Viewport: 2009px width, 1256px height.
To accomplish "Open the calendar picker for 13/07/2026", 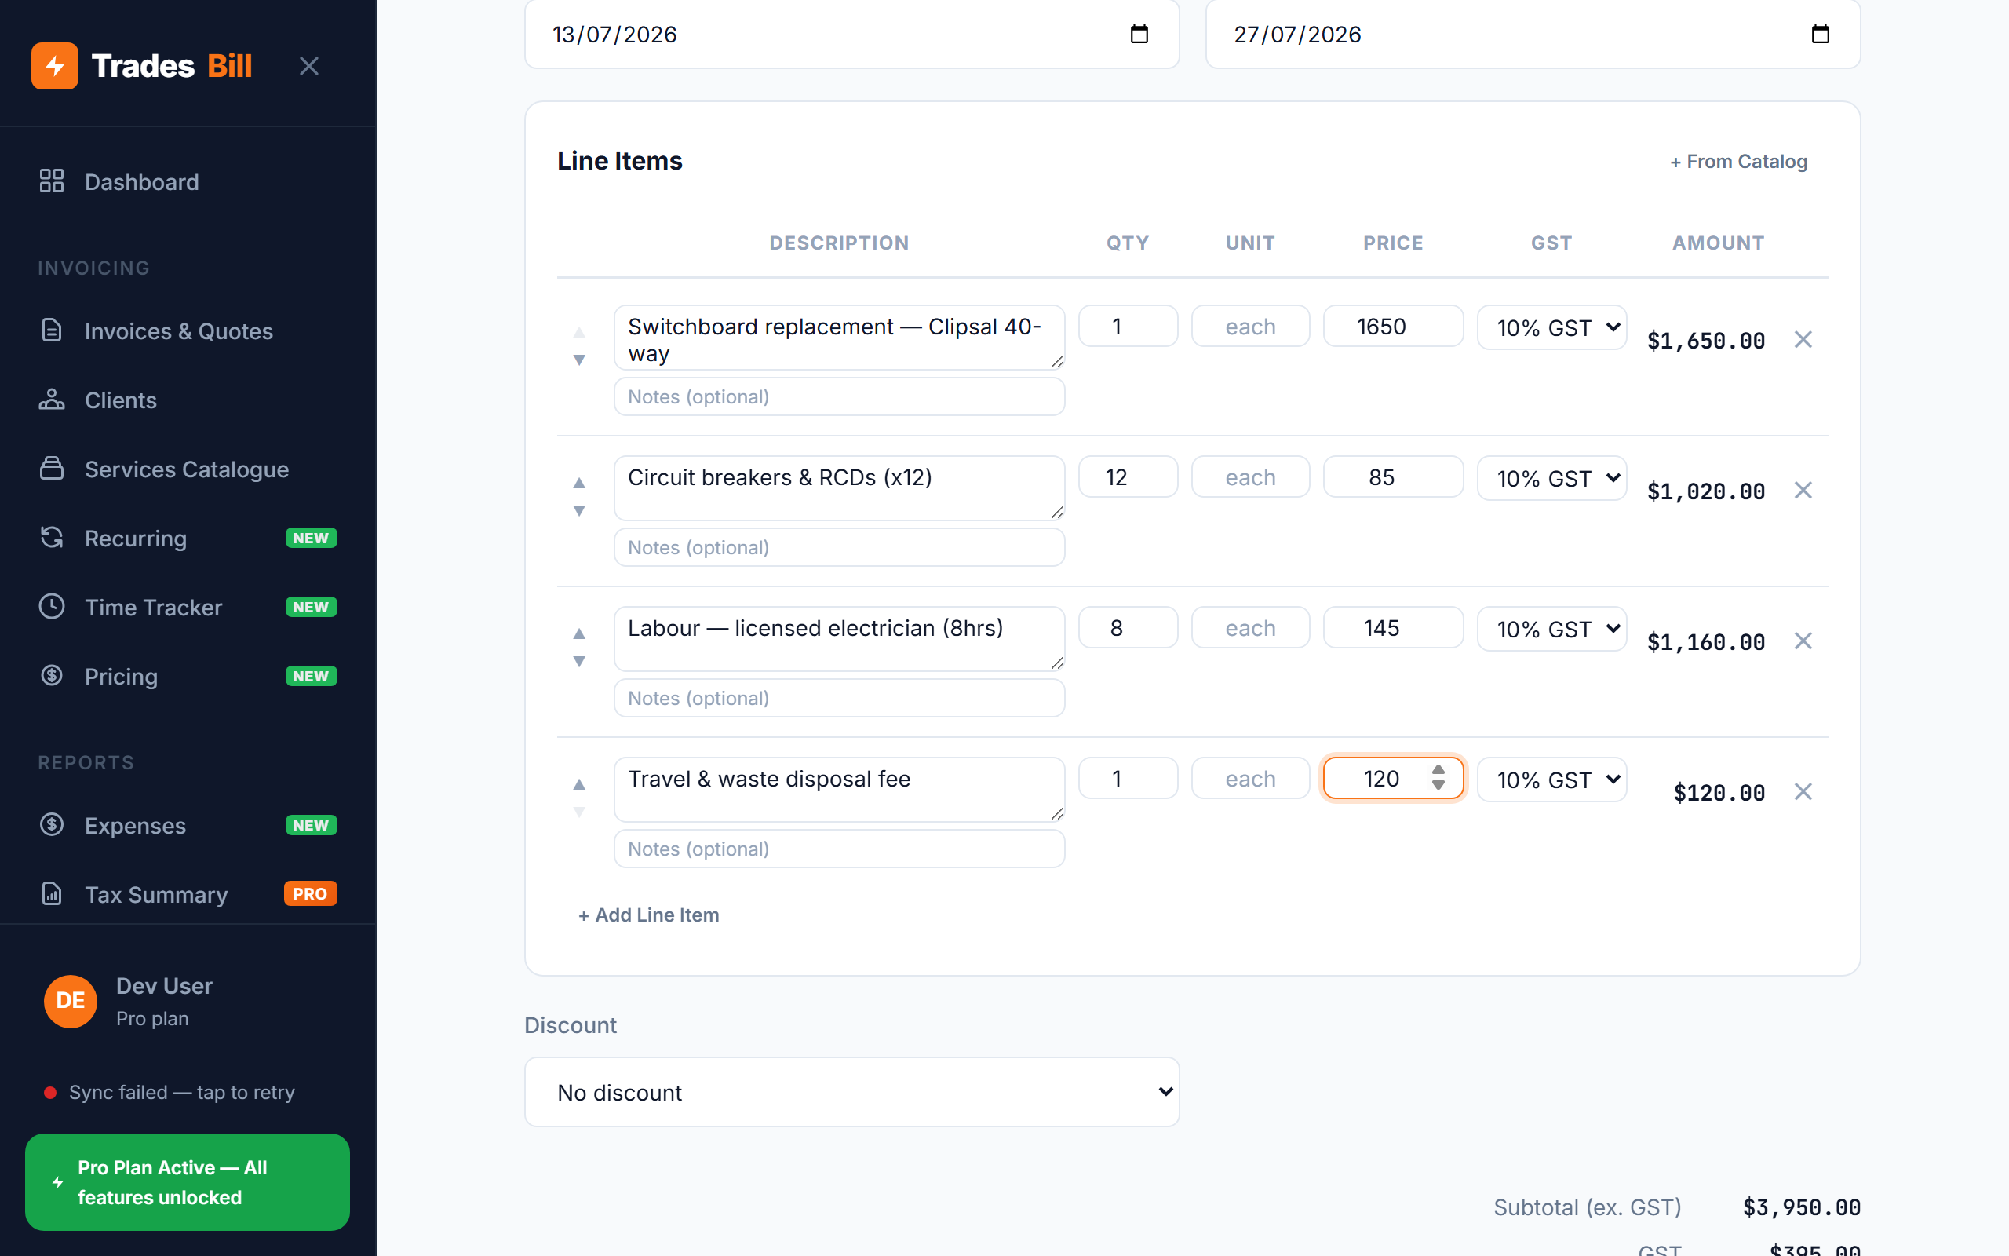I will click(1139, 34).
